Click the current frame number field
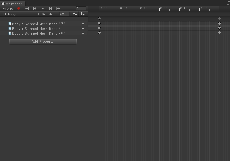The image size is (230, 161). coord(81,9)
